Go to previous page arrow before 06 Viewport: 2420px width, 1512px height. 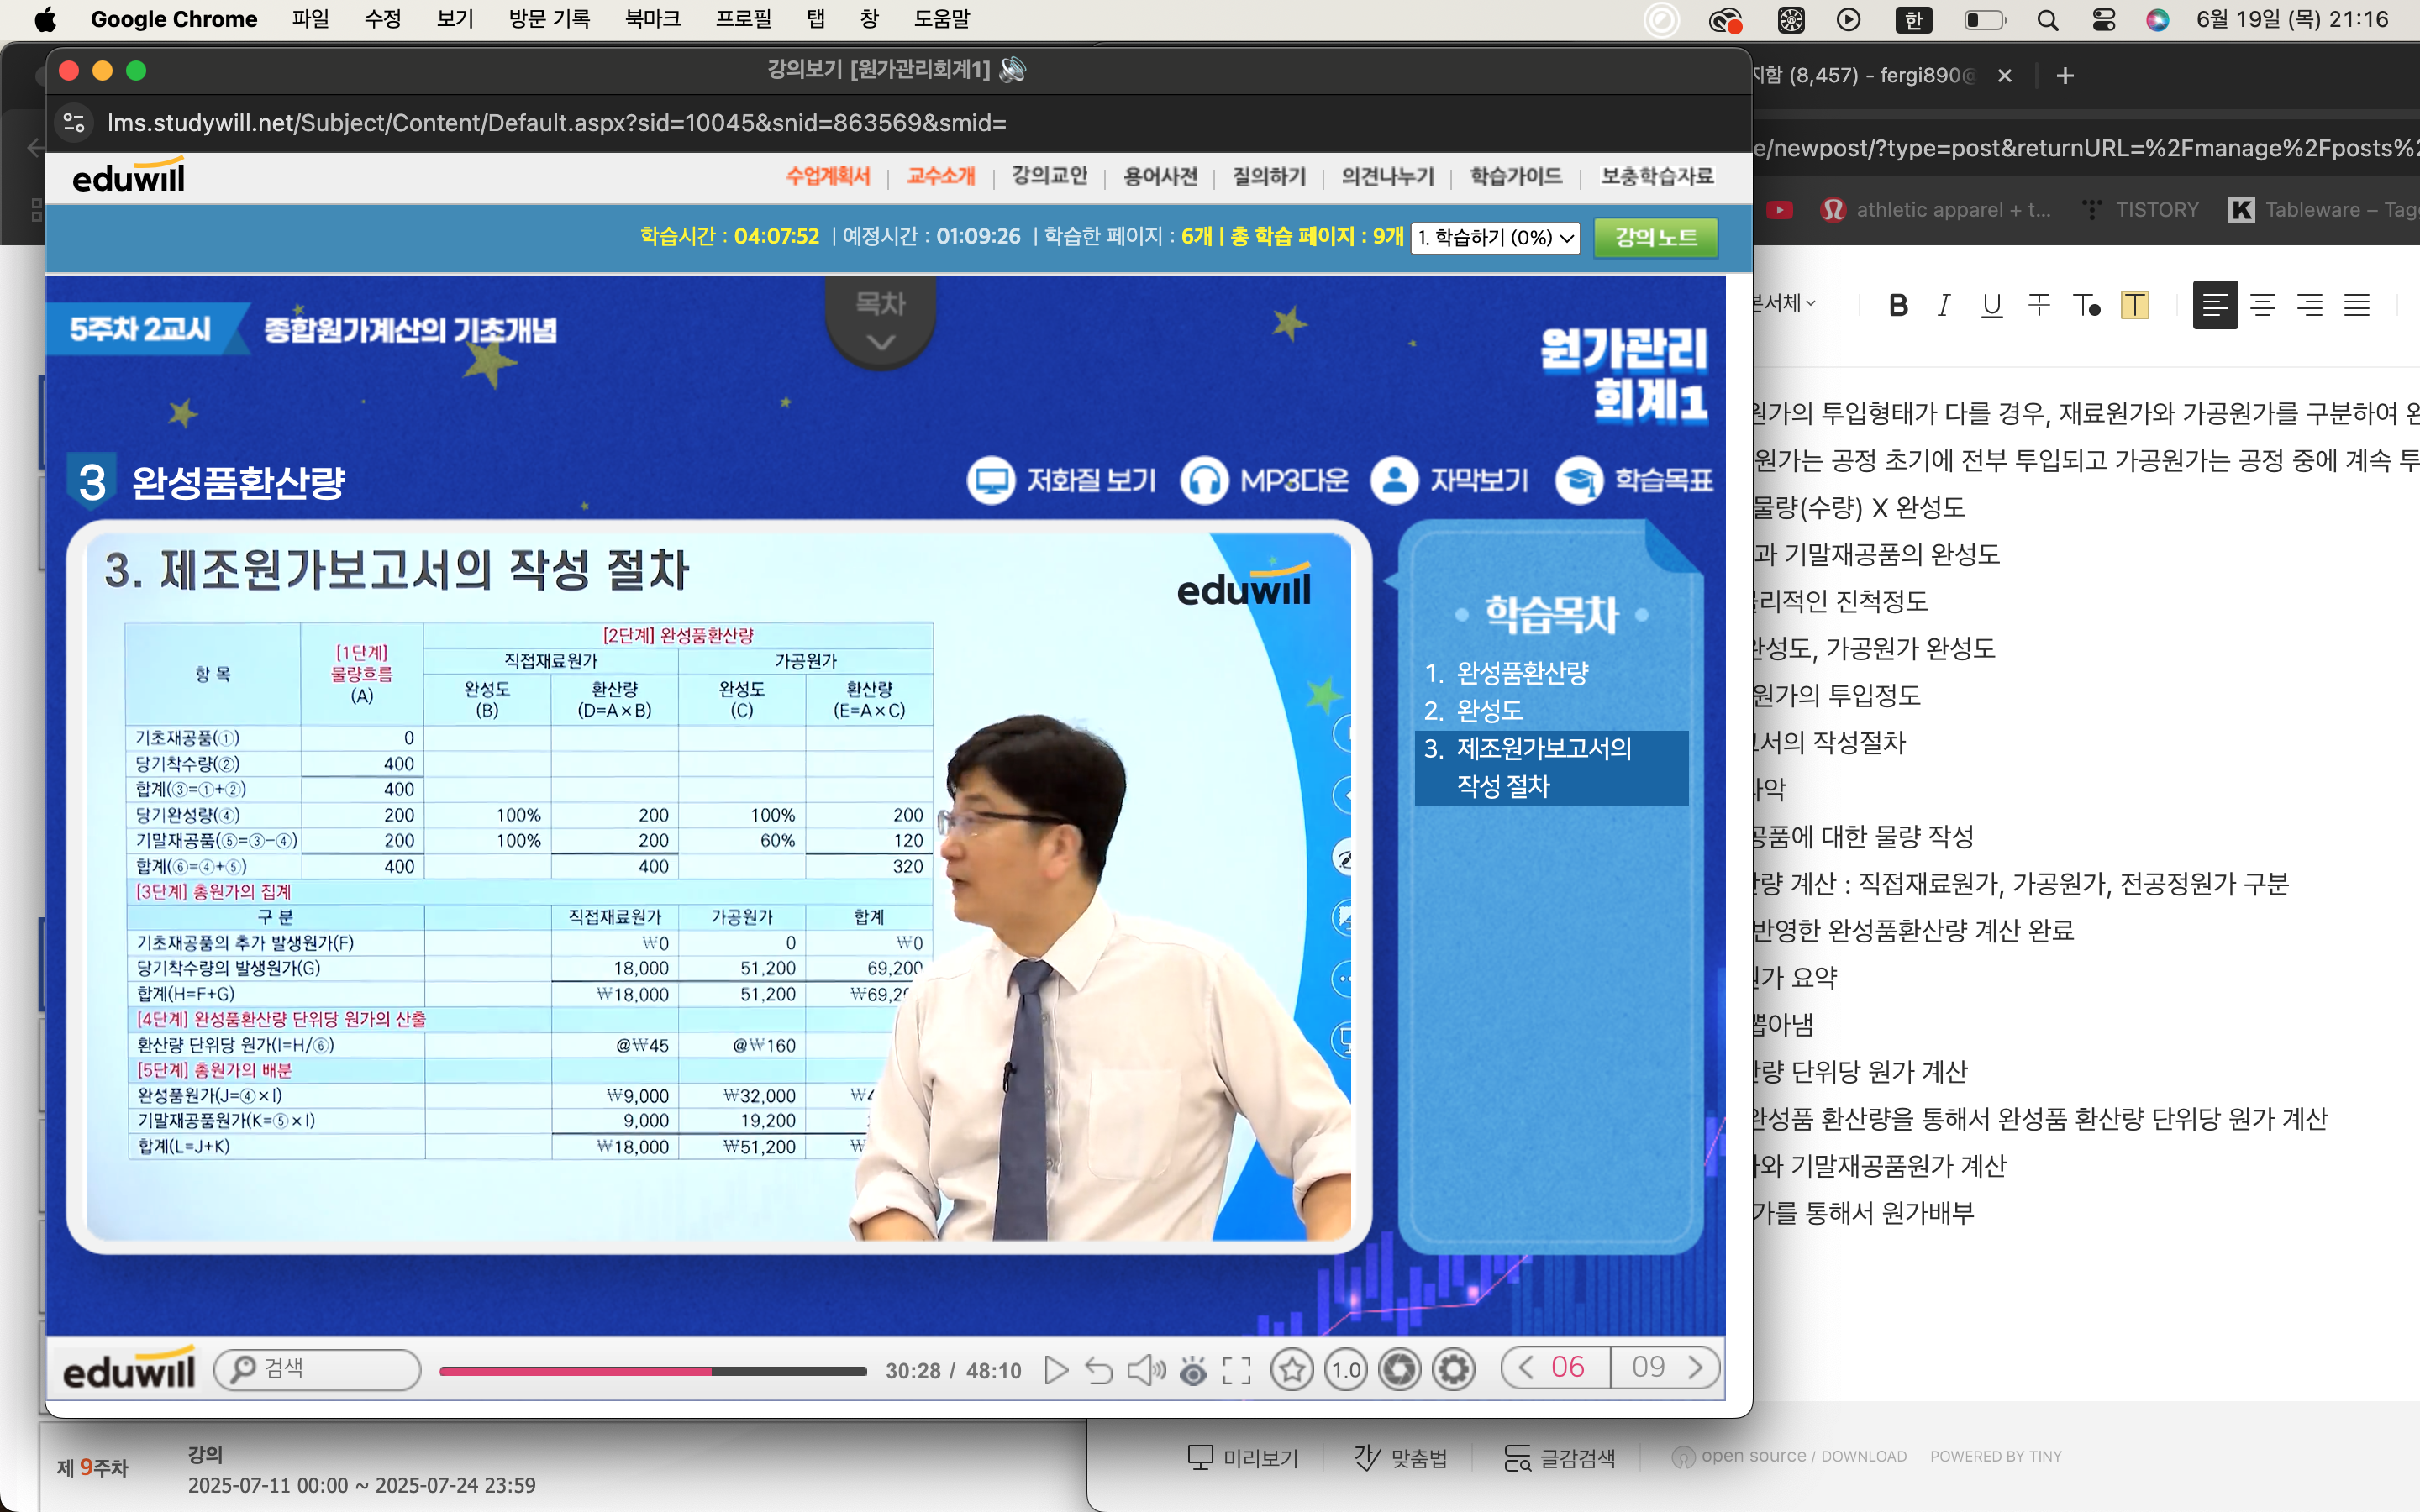pos(1525,1367)
